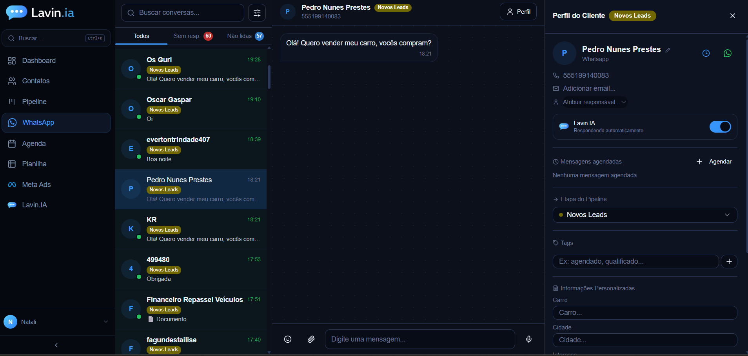The width and height of the screenshot is (748, 356).
Task: Open the Os Guri conversation
Action: (x=191, y=69)
